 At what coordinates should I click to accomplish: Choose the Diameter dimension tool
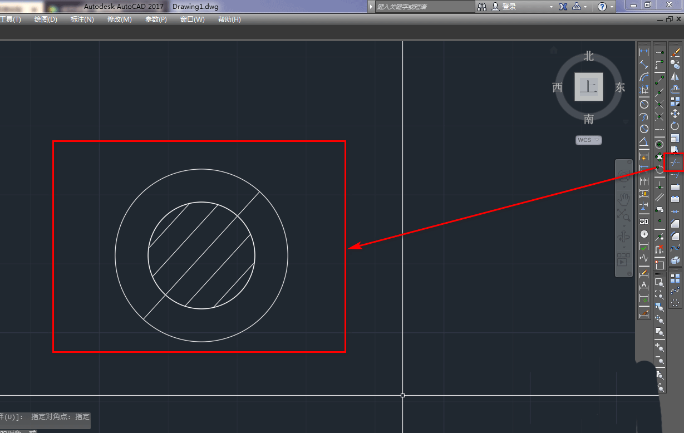[644, 128]
